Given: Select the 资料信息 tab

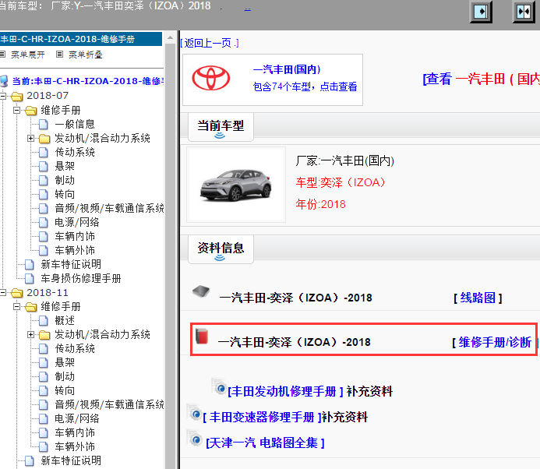Looking at the screenshot, I should [221, 249].
